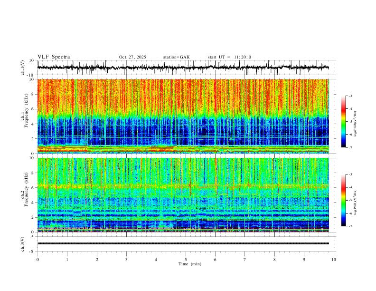This screenshot has height=291, width=376.
Task: Click time axis tick label "6"
Action: 215,260
